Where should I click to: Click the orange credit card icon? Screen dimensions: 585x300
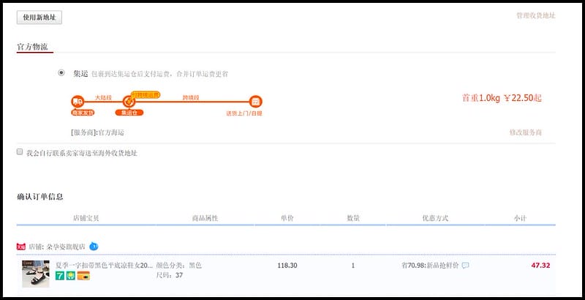pyautogui.click(x=83, y=276)
